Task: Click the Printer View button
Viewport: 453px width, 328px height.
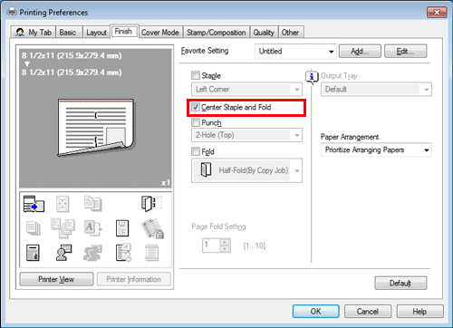Action: pyautogui.click(x=56, y=279)
